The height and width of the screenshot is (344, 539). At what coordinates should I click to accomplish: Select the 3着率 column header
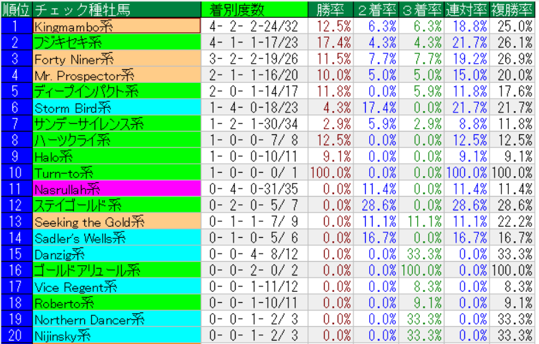pos(421,10)
